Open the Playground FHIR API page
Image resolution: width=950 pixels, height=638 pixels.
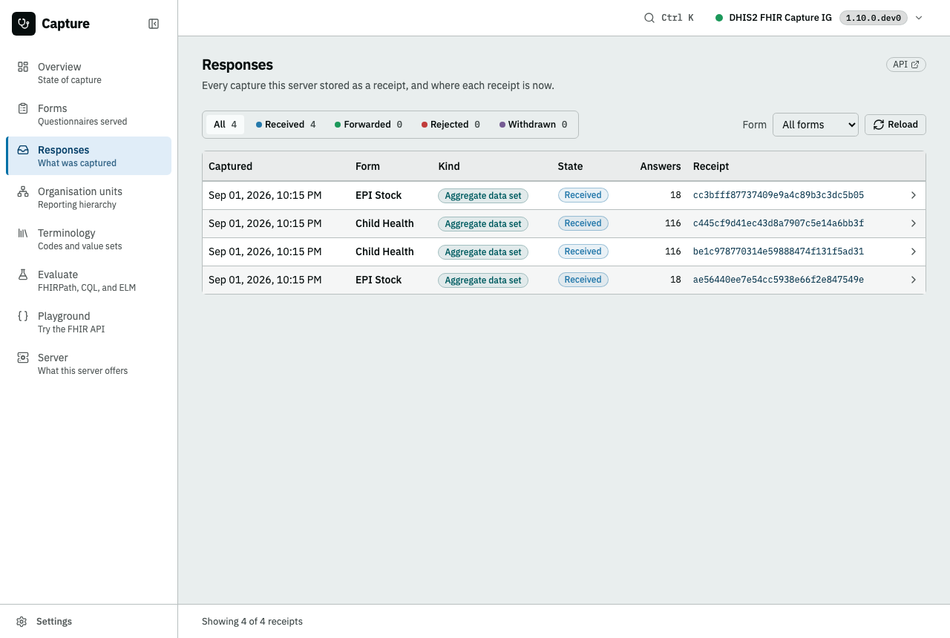click(88, 322)
